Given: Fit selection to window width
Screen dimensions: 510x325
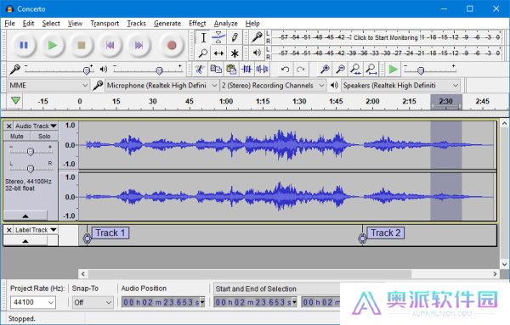Looking at the screenshot, I should (355, 69).
